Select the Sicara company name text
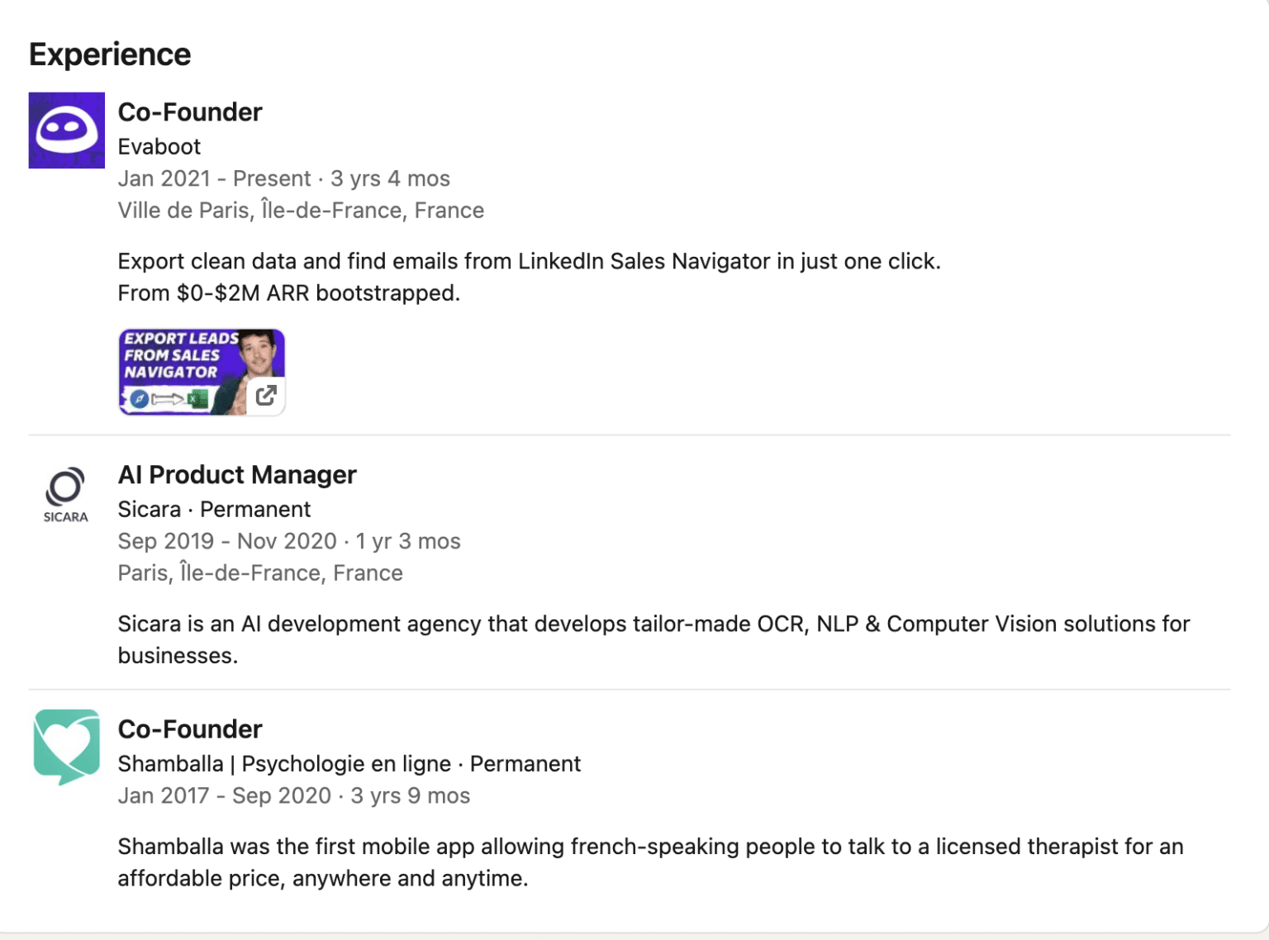 click(x=149, y=509)
